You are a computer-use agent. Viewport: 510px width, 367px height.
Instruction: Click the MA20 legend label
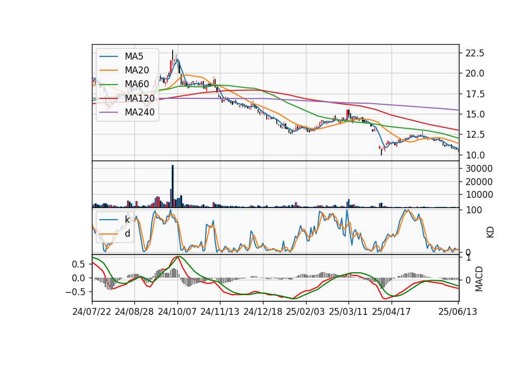point(137,70)
